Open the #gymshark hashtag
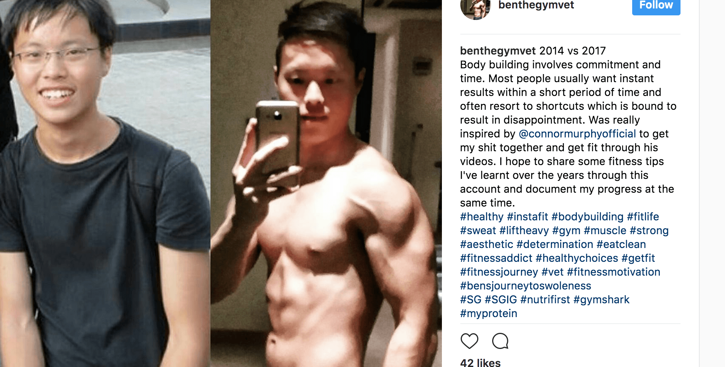 (x=601, y=299)
